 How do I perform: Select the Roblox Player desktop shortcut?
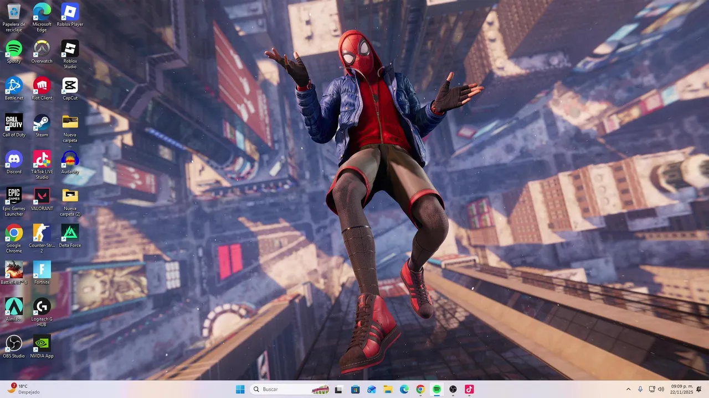click(70, 15)
